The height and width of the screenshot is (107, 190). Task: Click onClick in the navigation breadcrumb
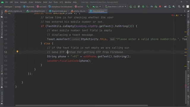click(79, 7)
